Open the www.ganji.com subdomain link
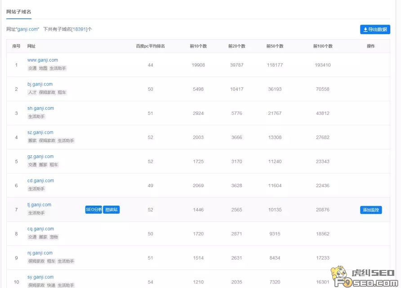401x288 pixels. point(43,60)
